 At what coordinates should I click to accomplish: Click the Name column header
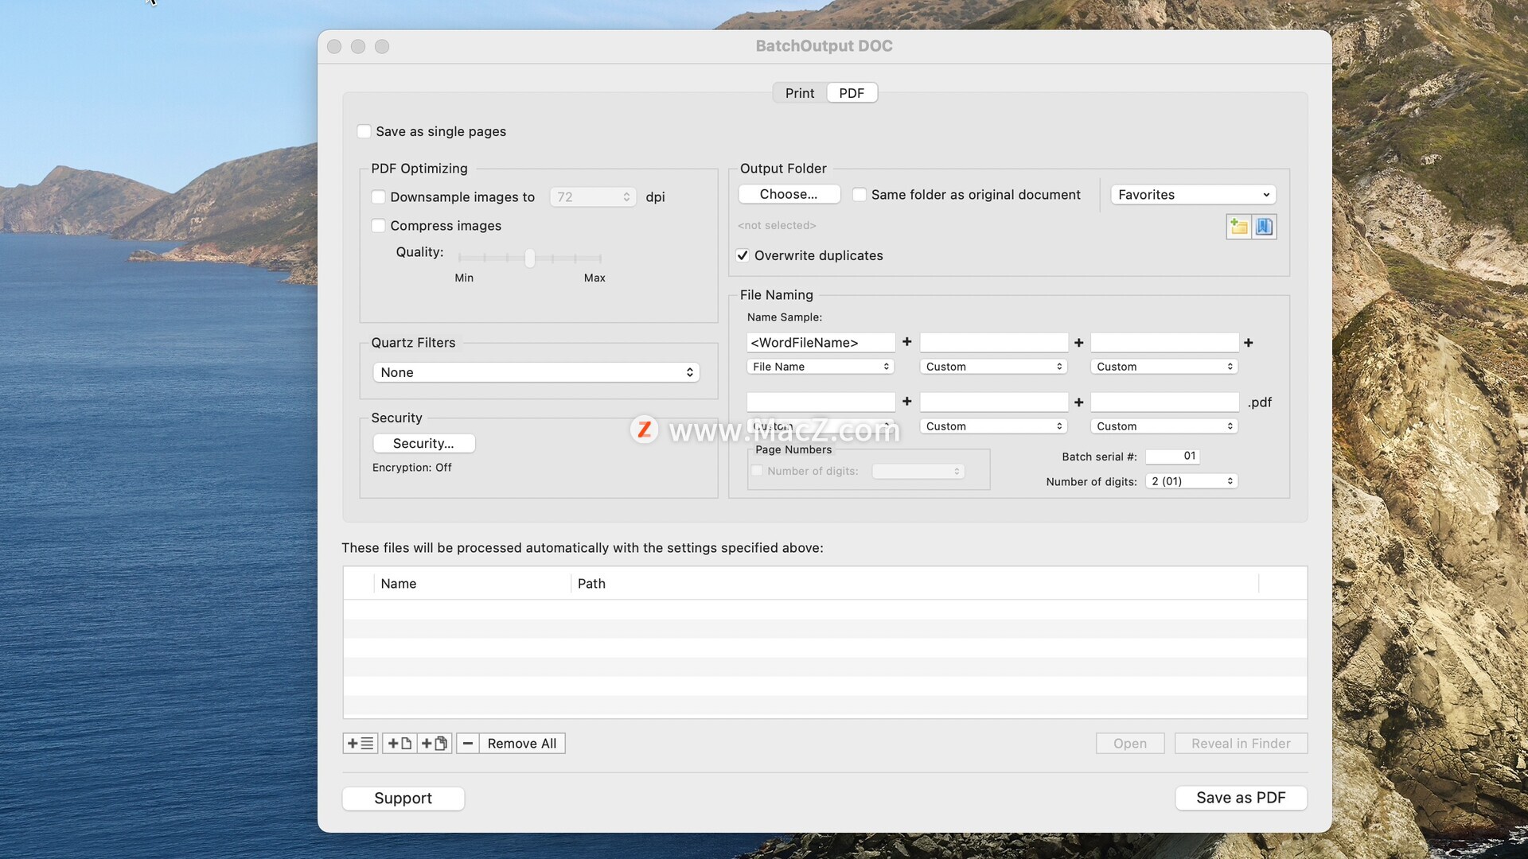(473, 584)
